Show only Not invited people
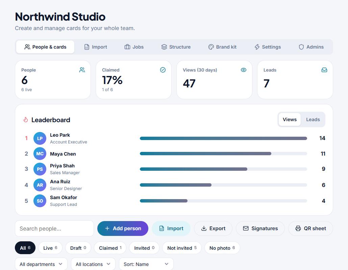Screen dimensions: 348x270 click(182, 248)
